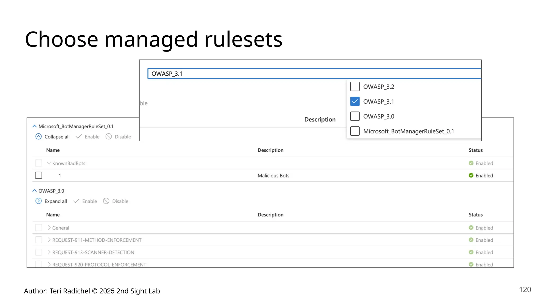Click the OWASP_3.0 section title
The height and width of the screenshot is (306, 544).
point(51,191)
